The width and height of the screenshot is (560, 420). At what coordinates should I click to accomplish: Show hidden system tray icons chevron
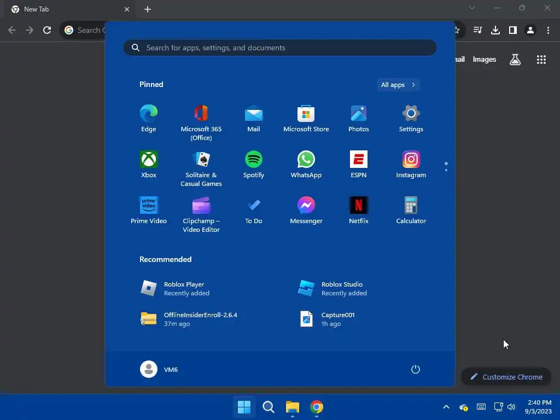point(446,407)
